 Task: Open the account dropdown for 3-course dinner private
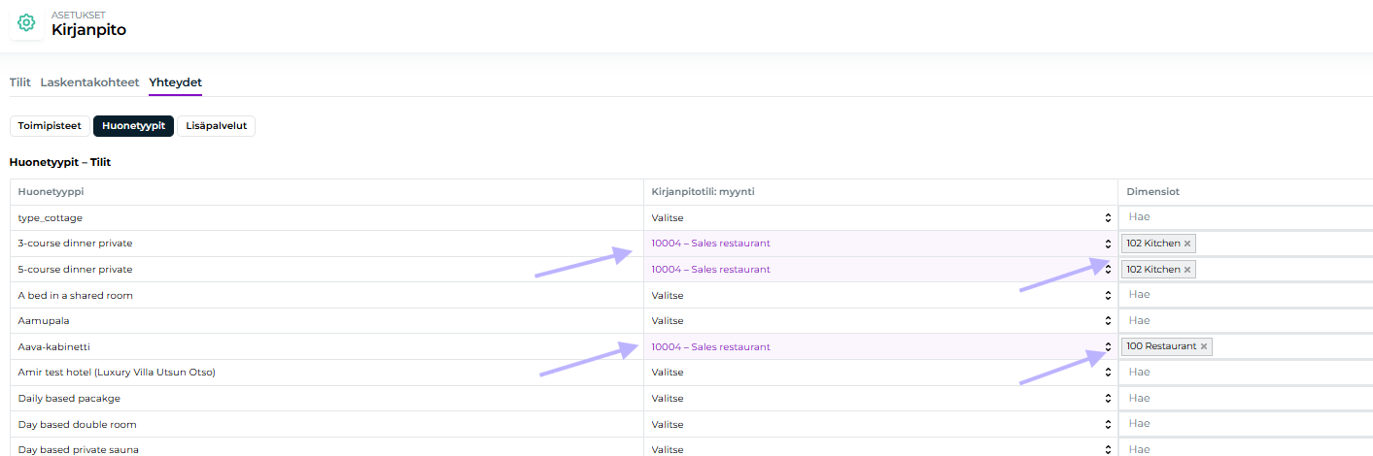point(880,244)
